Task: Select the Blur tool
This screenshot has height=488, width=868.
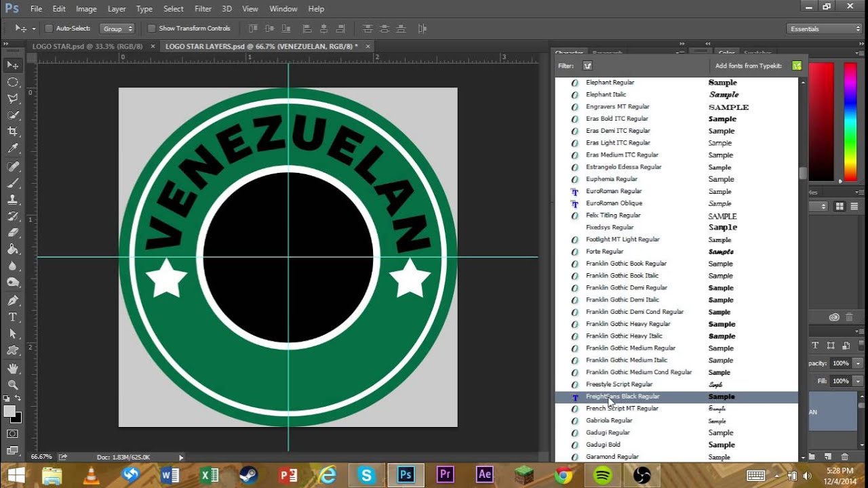Action: point(13,267)
